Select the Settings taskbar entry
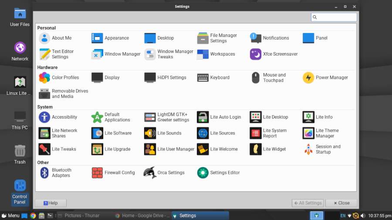This screenshot has width=392, height=220. (200, 216)
